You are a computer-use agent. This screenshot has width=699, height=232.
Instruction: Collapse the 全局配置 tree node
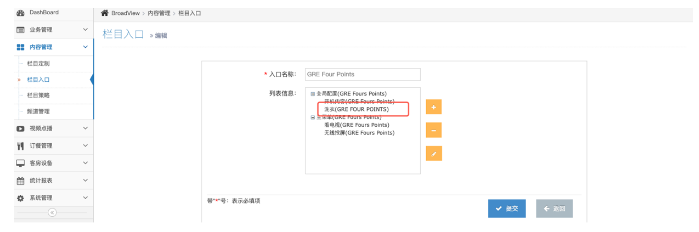pyautogui.click(x=313, y=94)
